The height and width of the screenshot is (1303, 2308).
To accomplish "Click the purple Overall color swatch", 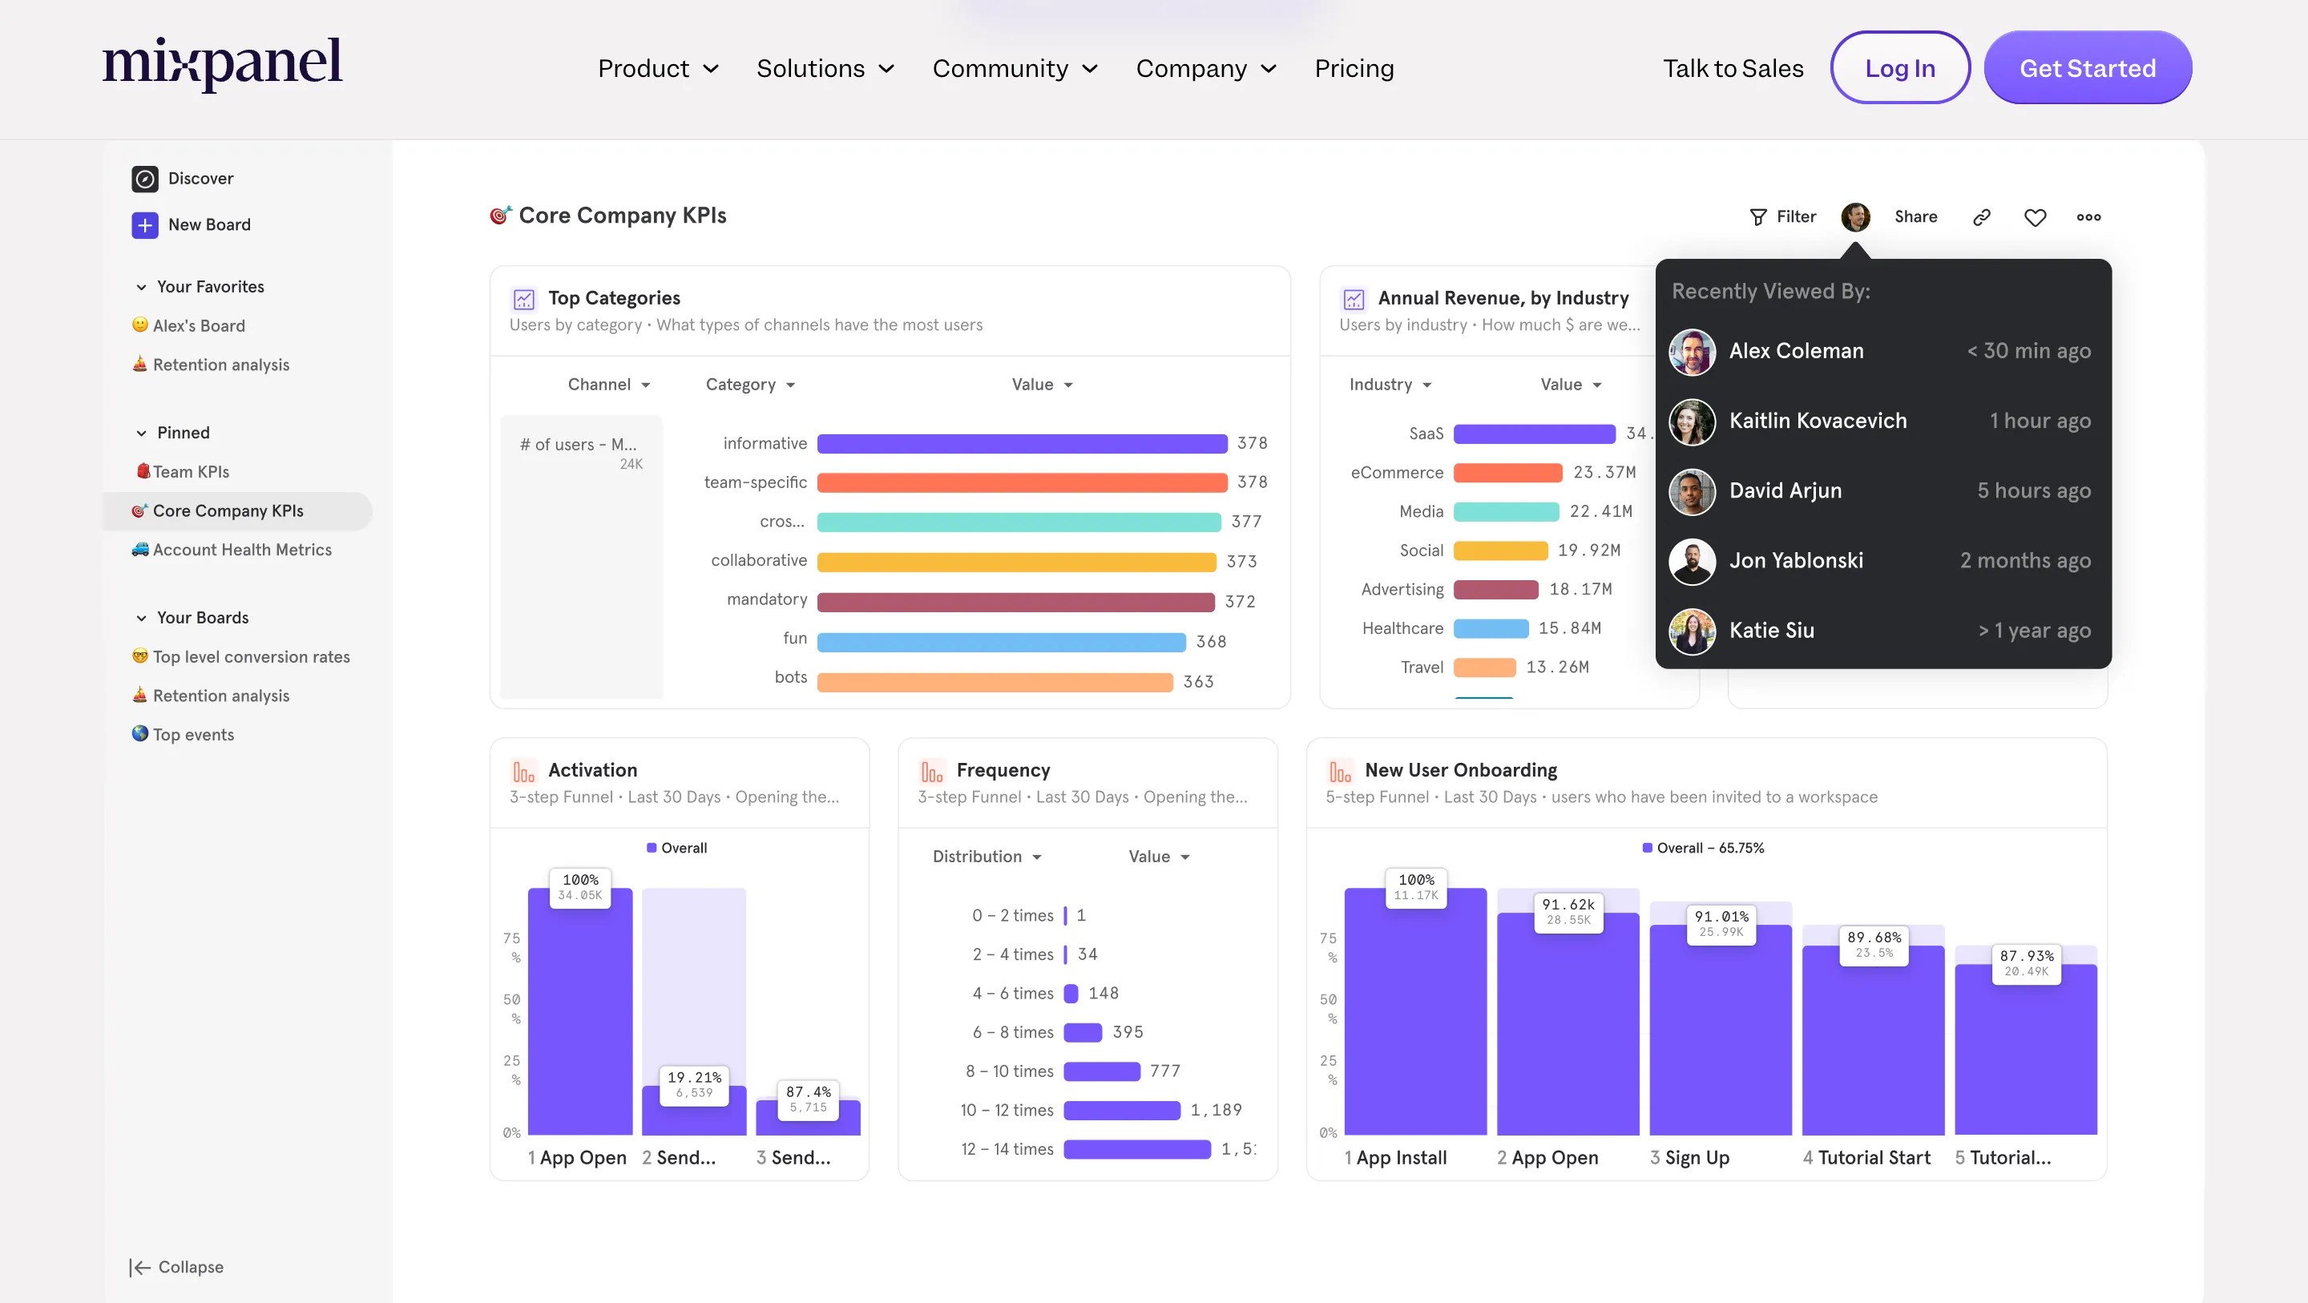I will click(x=652, y=847).
